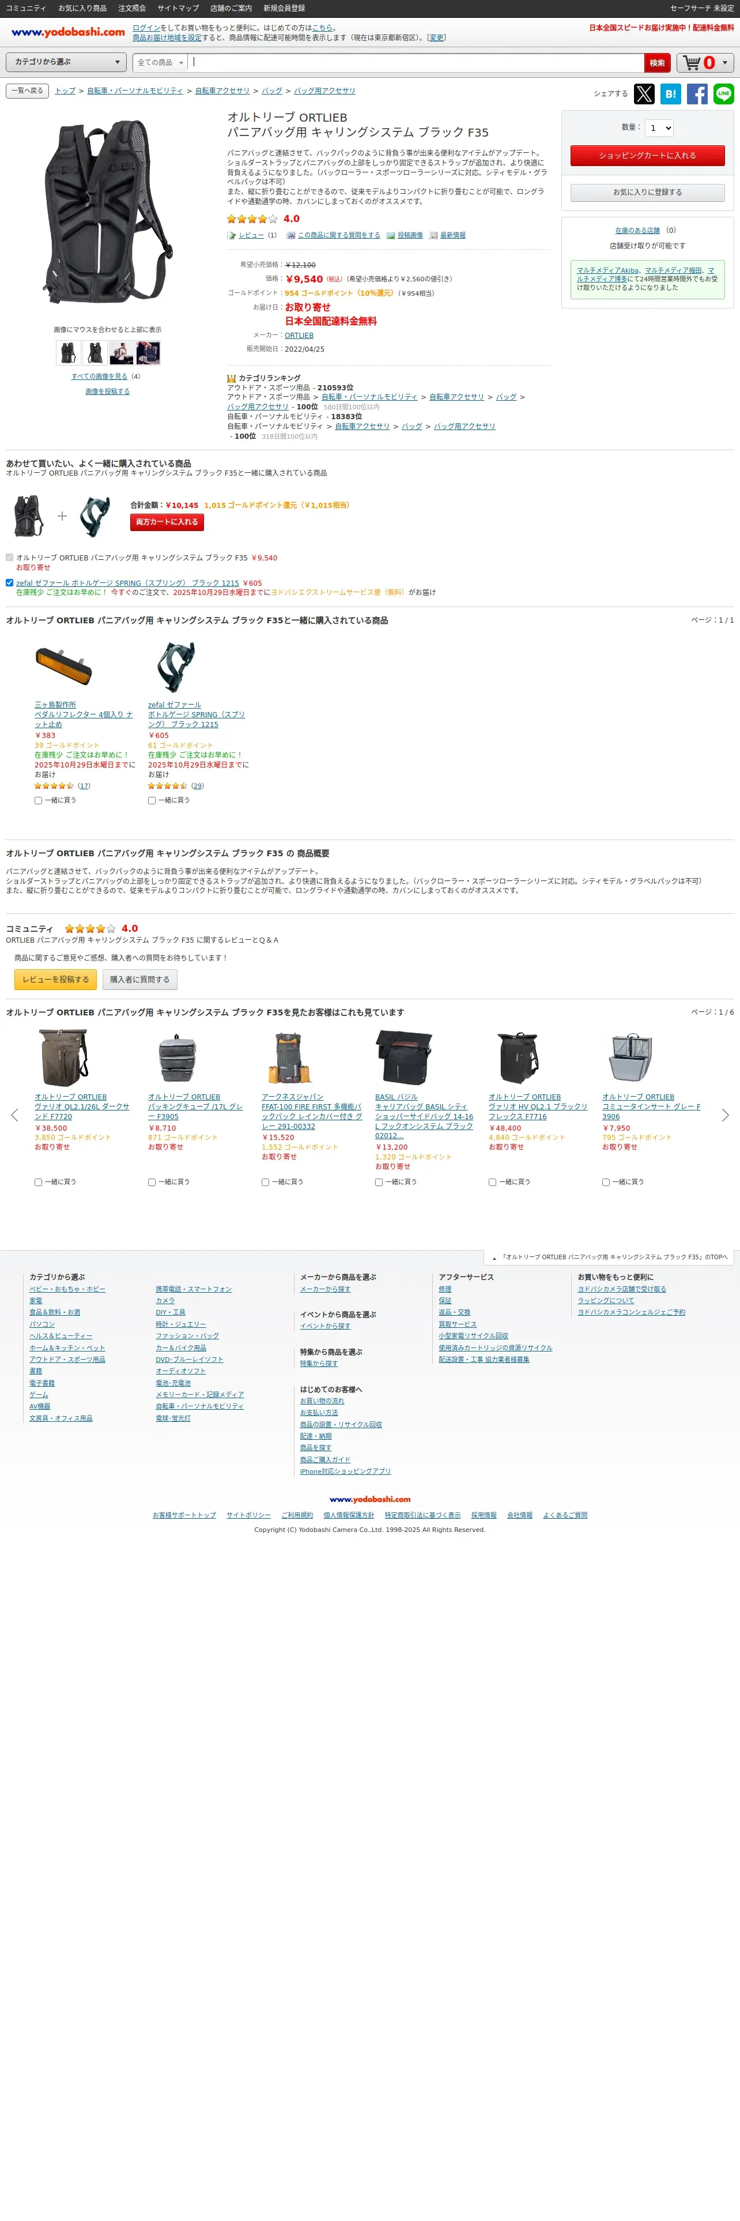Open 店舗のご案内 in top bar

231,7
